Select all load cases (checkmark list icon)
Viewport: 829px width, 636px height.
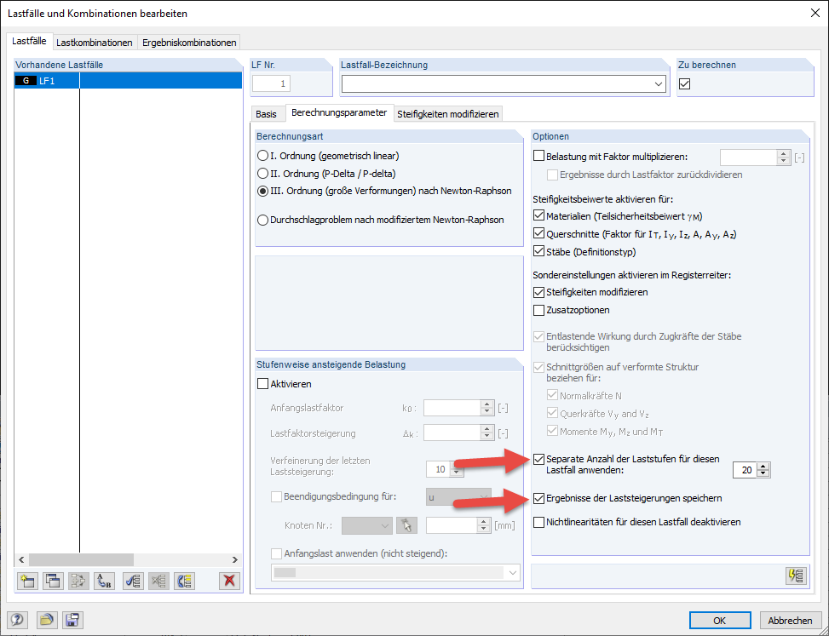133,581
